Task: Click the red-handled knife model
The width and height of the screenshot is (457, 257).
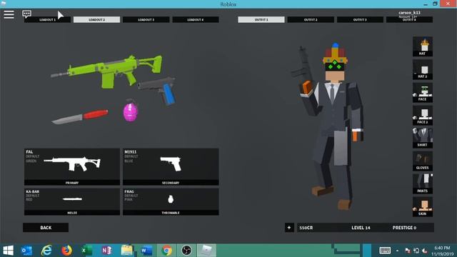Action: pos(80,116)
